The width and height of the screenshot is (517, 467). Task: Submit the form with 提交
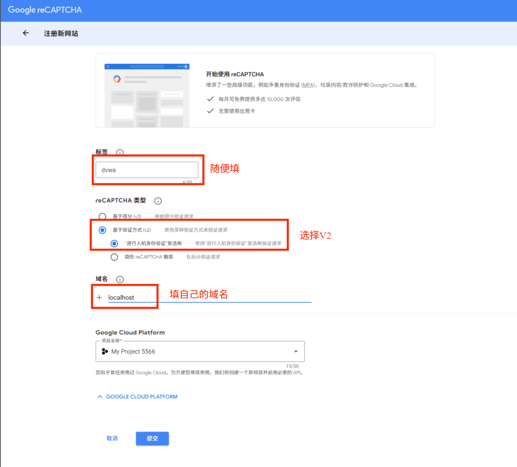click(x=152, y=439)
